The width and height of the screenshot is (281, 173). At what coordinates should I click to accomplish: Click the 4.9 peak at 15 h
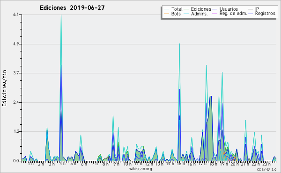pos(179,44)
